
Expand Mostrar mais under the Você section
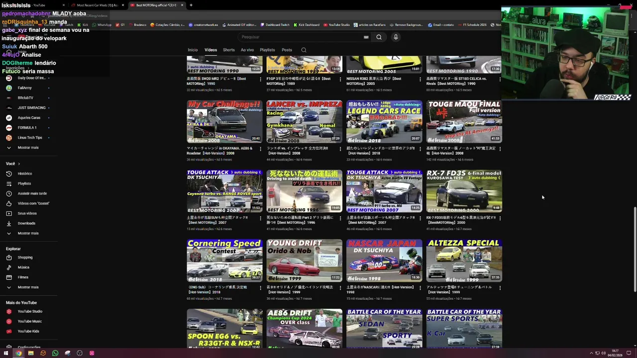click(28, 233)
